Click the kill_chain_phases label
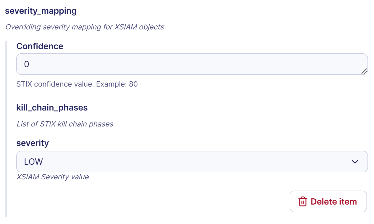Screen dimensions: 374x224 point(52,108)
